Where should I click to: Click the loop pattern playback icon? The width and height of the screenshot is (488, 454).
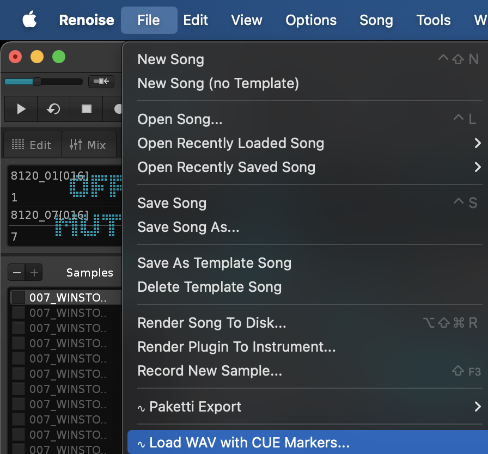pos(53,109)
